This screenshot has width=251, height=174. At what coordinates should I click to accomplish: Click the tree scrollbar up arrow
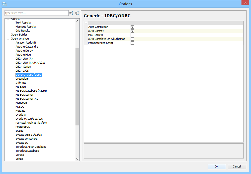coord(77,21)
